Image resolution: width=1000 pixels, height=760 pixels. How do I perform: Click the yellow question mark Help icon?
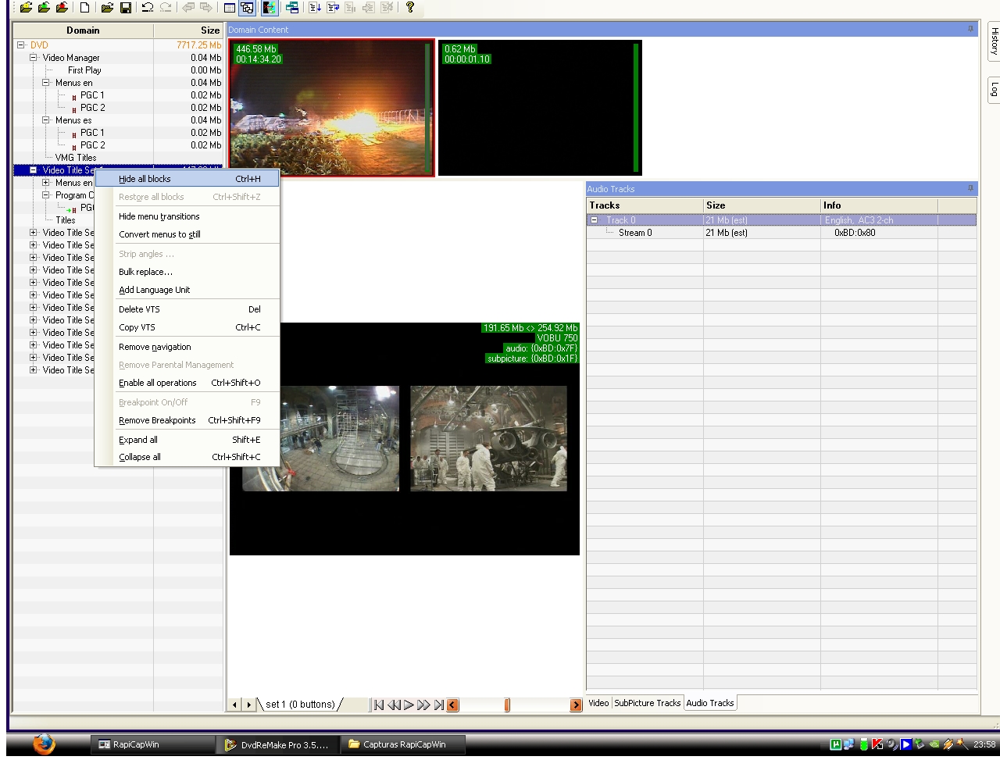point(409,8)
